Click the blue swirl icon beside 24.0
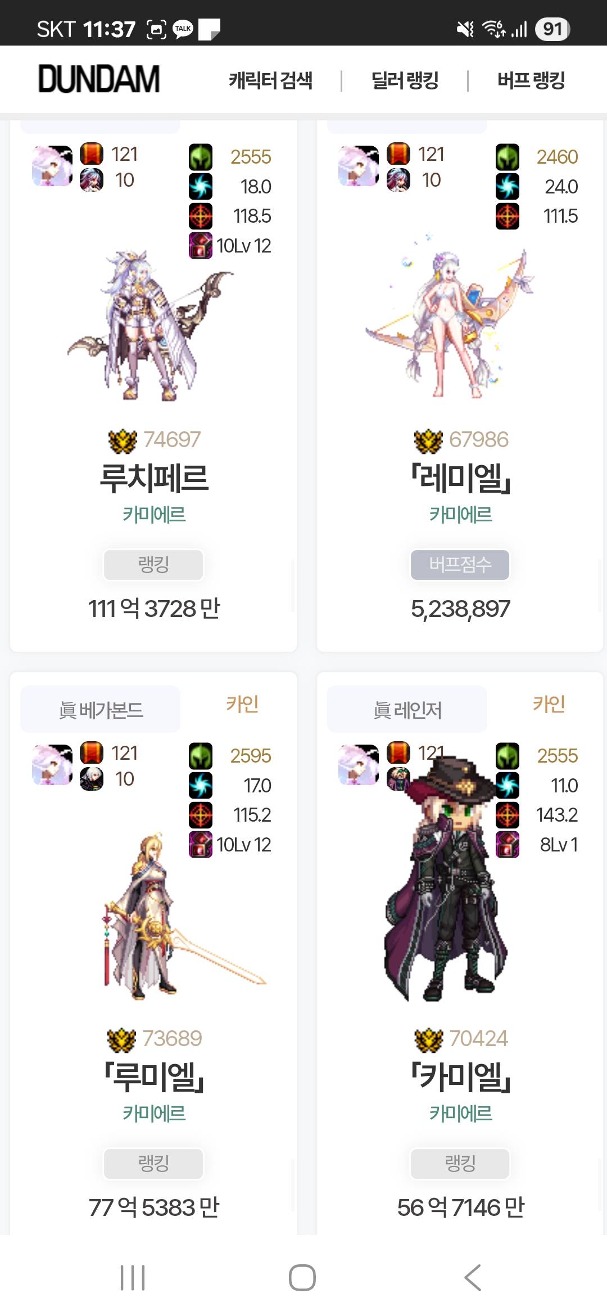This screenshot has width=607, height=1316. [x=508, y=187]
